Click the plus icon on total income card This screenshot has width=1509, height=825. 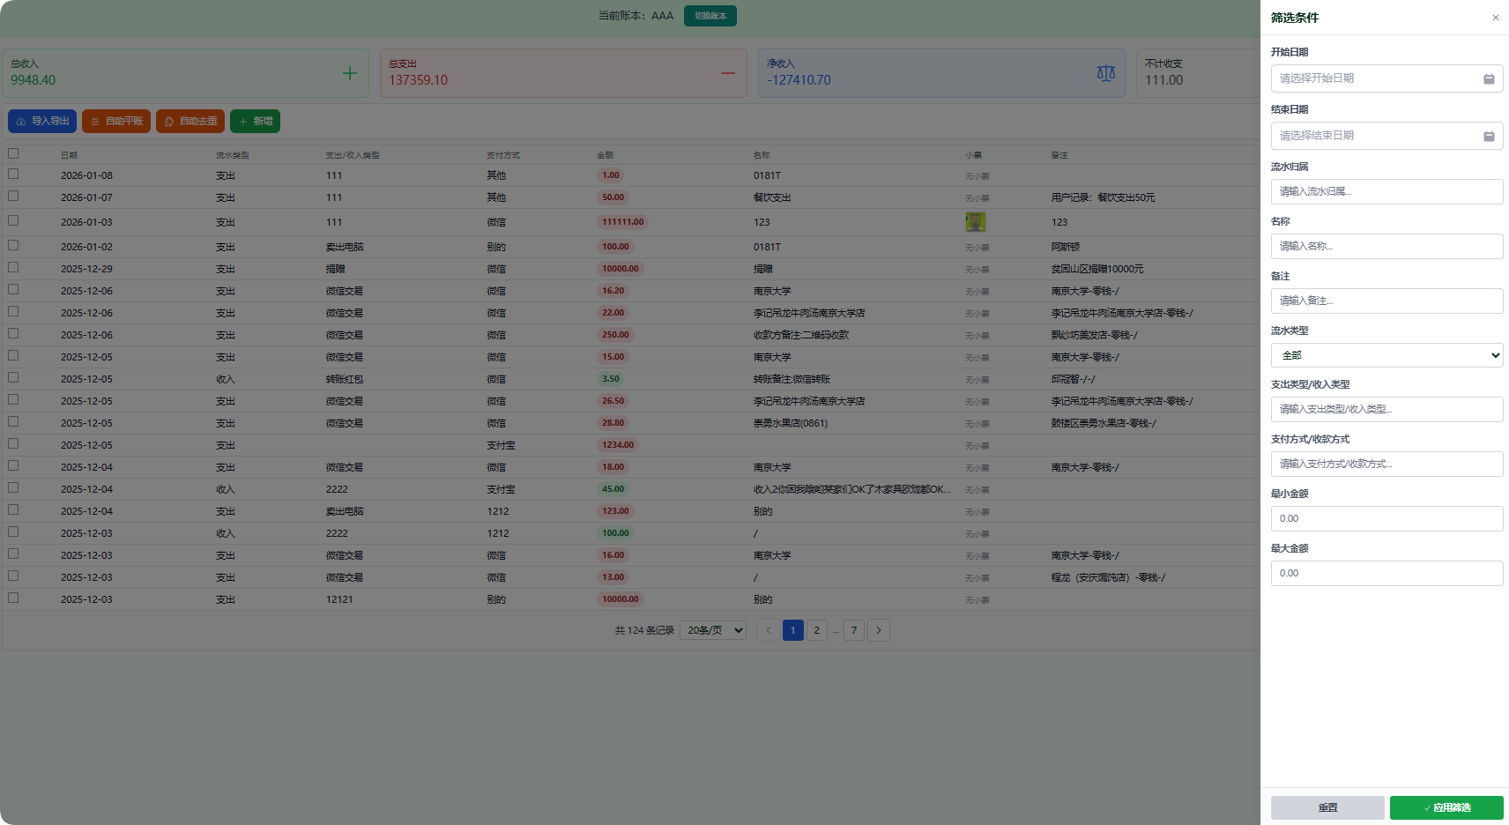[350, 73]
